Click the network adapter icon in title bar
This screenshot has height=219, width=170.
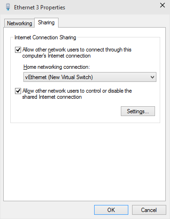(x=8, y=7)
